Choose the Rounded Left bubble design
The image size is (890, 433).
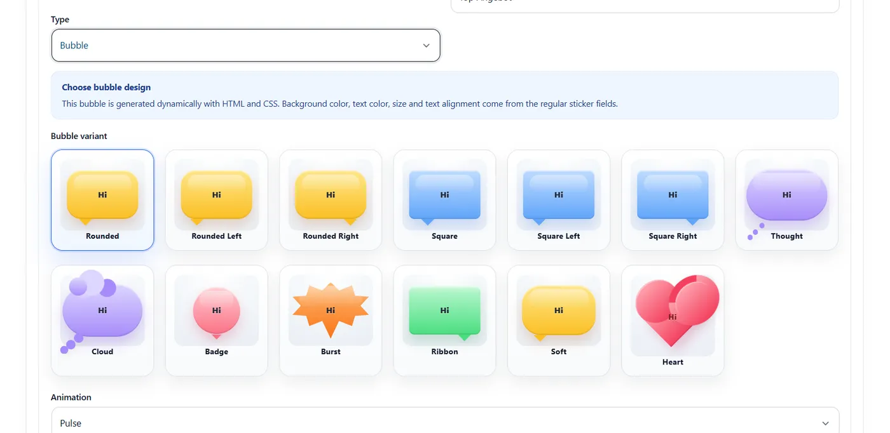216,200
